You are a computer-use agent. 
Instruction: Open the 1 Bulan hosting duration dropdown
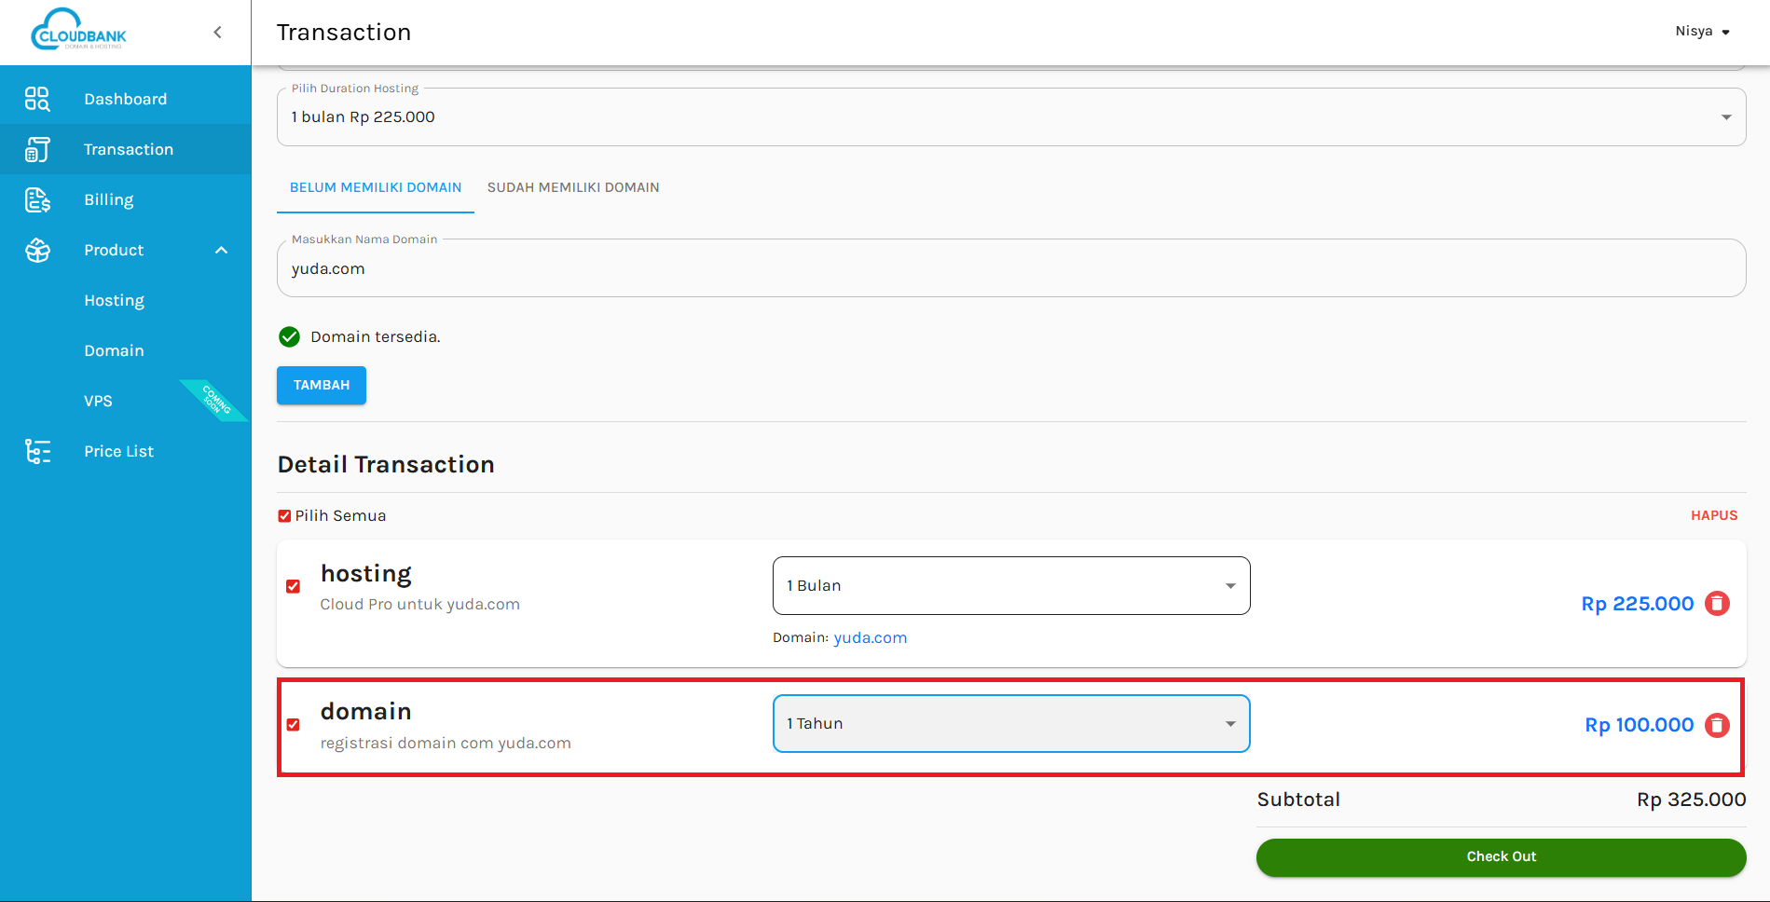pyautogui.click(x=1010, y=586)
